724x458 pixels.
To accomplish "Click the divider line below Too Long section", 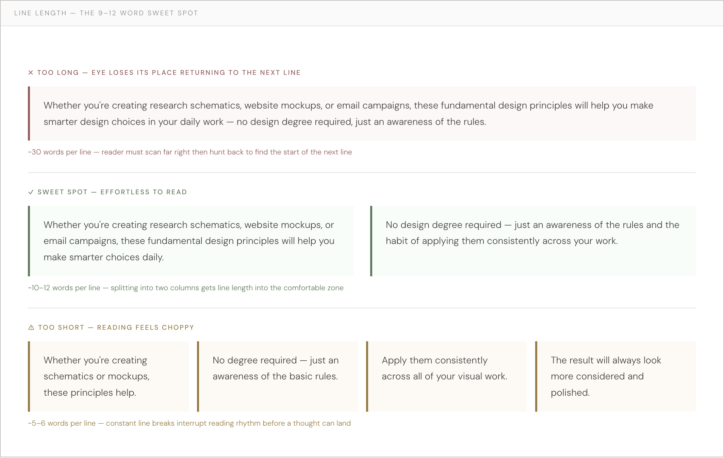I will [x=362, y=173].
